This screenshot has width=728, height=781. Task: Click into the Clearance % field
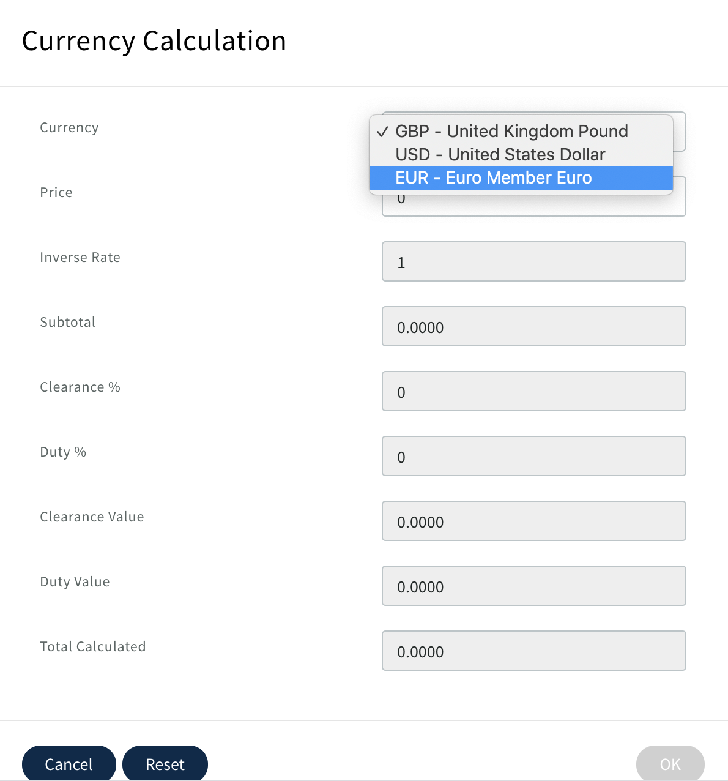click(x=533, y=392)
